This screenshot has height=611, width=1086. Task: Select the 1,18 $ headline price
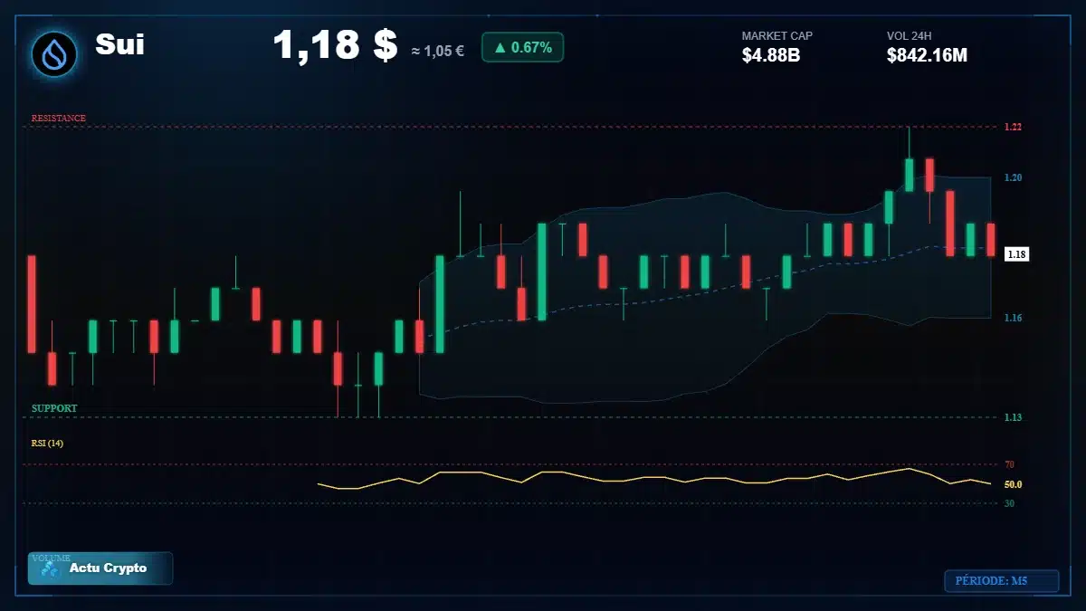335,45
